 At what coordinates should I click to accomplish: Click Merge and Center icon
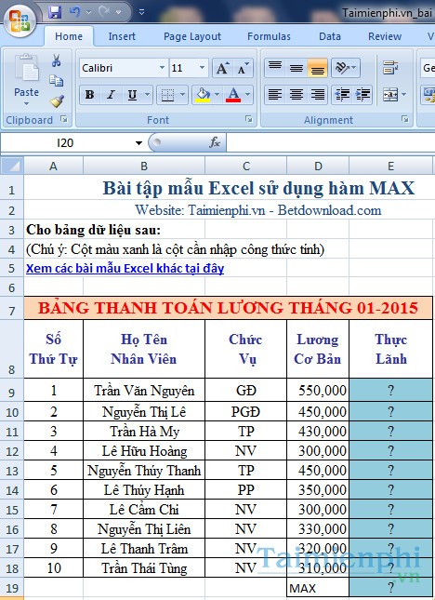pyautogui.click(x=390, y=95)
